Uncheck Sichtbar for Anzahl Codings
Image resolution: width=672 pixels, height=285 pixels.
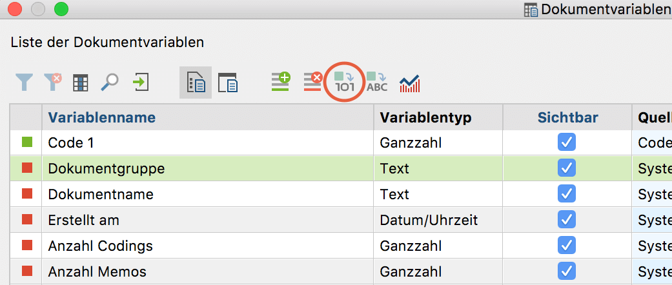pyautogui.click(x=567, y=245)
